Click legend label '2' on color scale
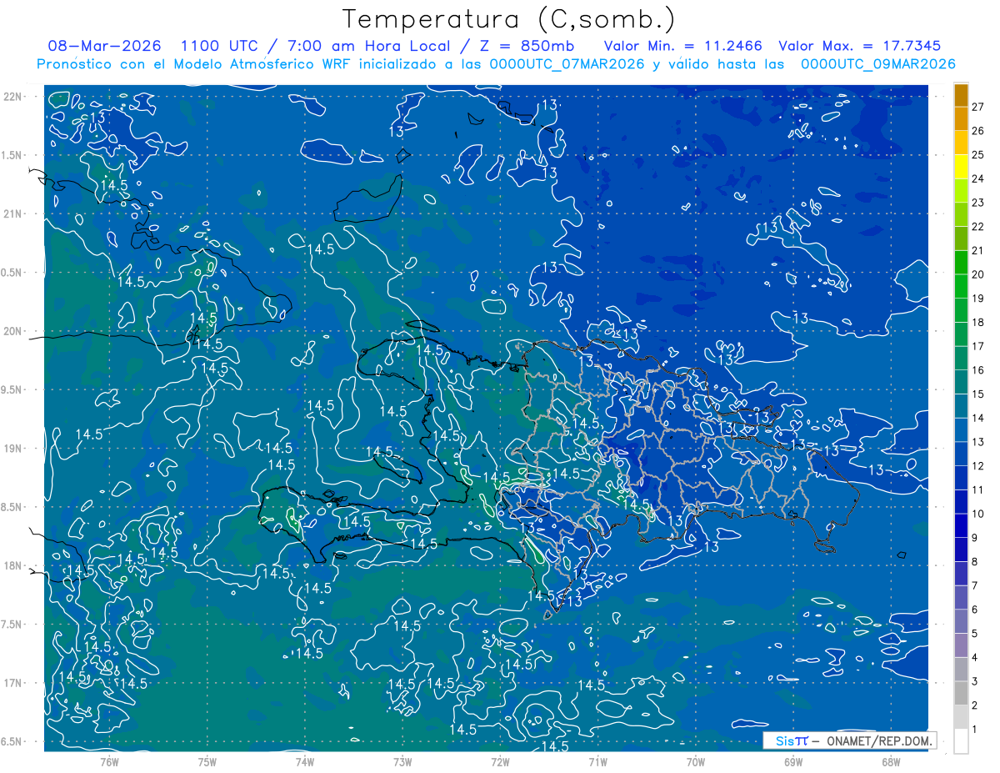The image size is (1000, 773). (x=975, y=705)
